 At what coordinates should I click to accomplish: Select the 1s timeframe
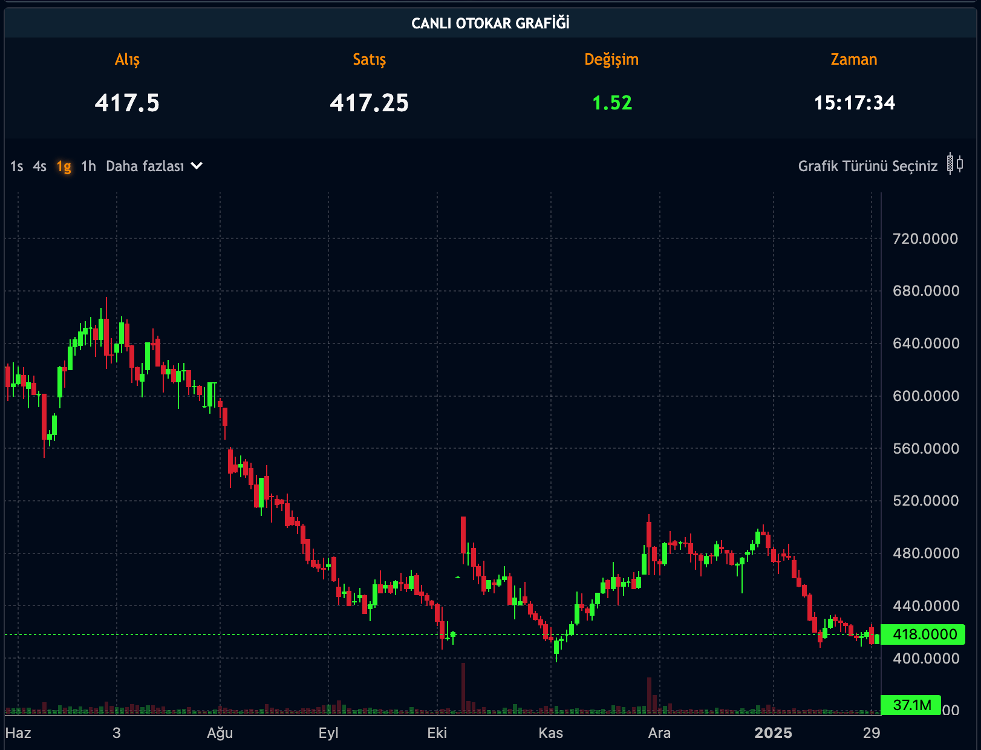pyautogui.click(x=17, y=166)
